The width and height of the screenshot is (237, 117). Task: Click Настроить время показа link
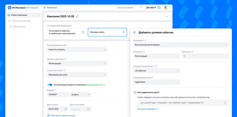click(x=63, y=116)
